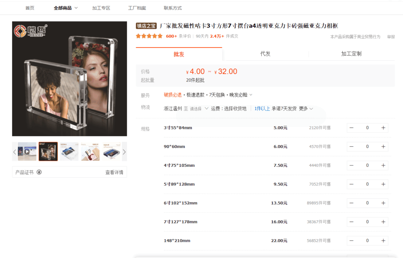This screenshot has width=403, height=258.
Task: Click the product certificate badge icon
Action: click(39, 172)
